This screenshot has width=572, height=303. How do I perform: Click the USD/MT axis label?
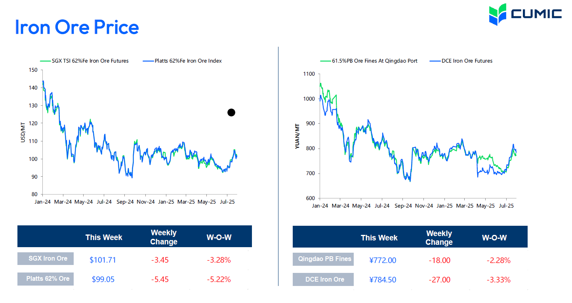click(x=23, y=132)
